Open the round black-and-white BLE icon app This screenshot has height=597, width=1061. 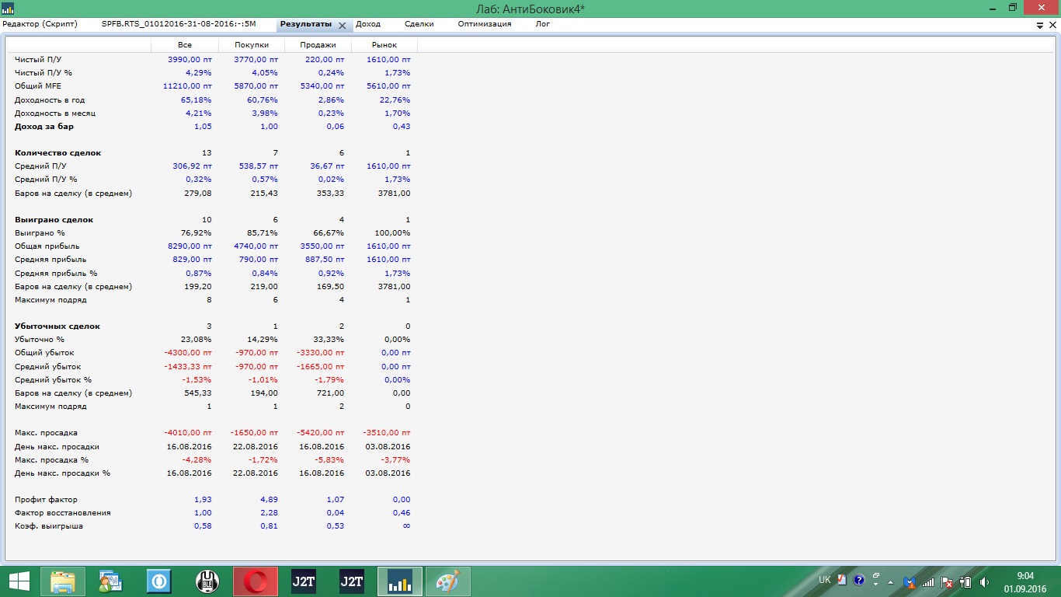pos(207,581)
